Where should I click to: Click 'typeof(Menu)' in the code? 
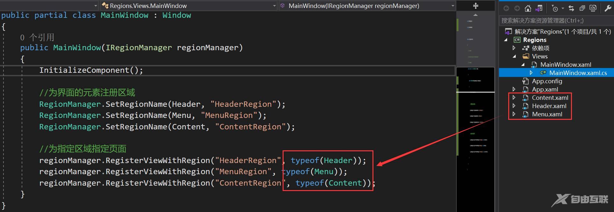point(310,172)
